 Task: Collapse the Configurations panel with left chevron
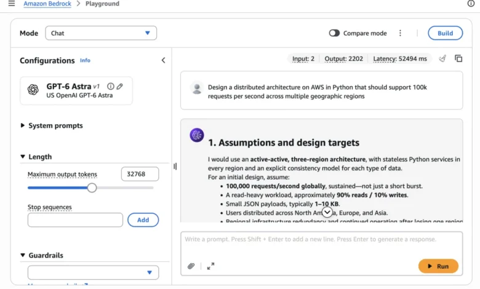click(164, 60)
